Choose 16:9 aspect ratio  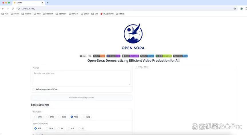click(49, 128)
